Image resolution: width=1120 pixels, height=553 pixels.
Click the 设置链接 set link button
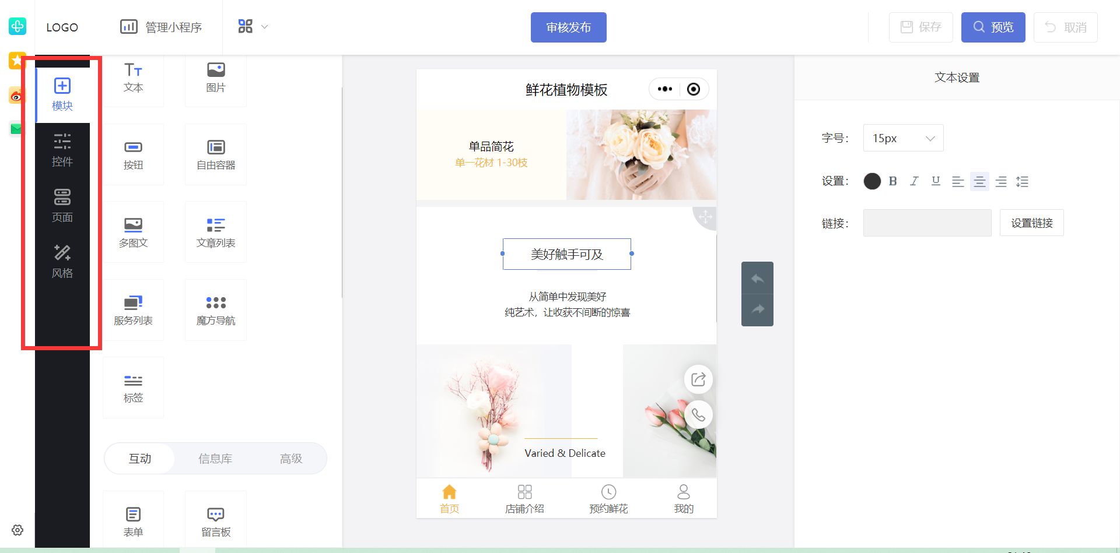(1031, 223)
